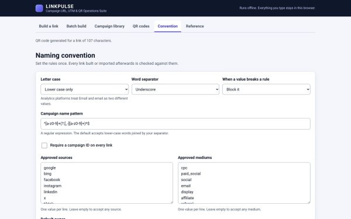
Task: Select 'x' in Approved sources
Action: [45, 198]
